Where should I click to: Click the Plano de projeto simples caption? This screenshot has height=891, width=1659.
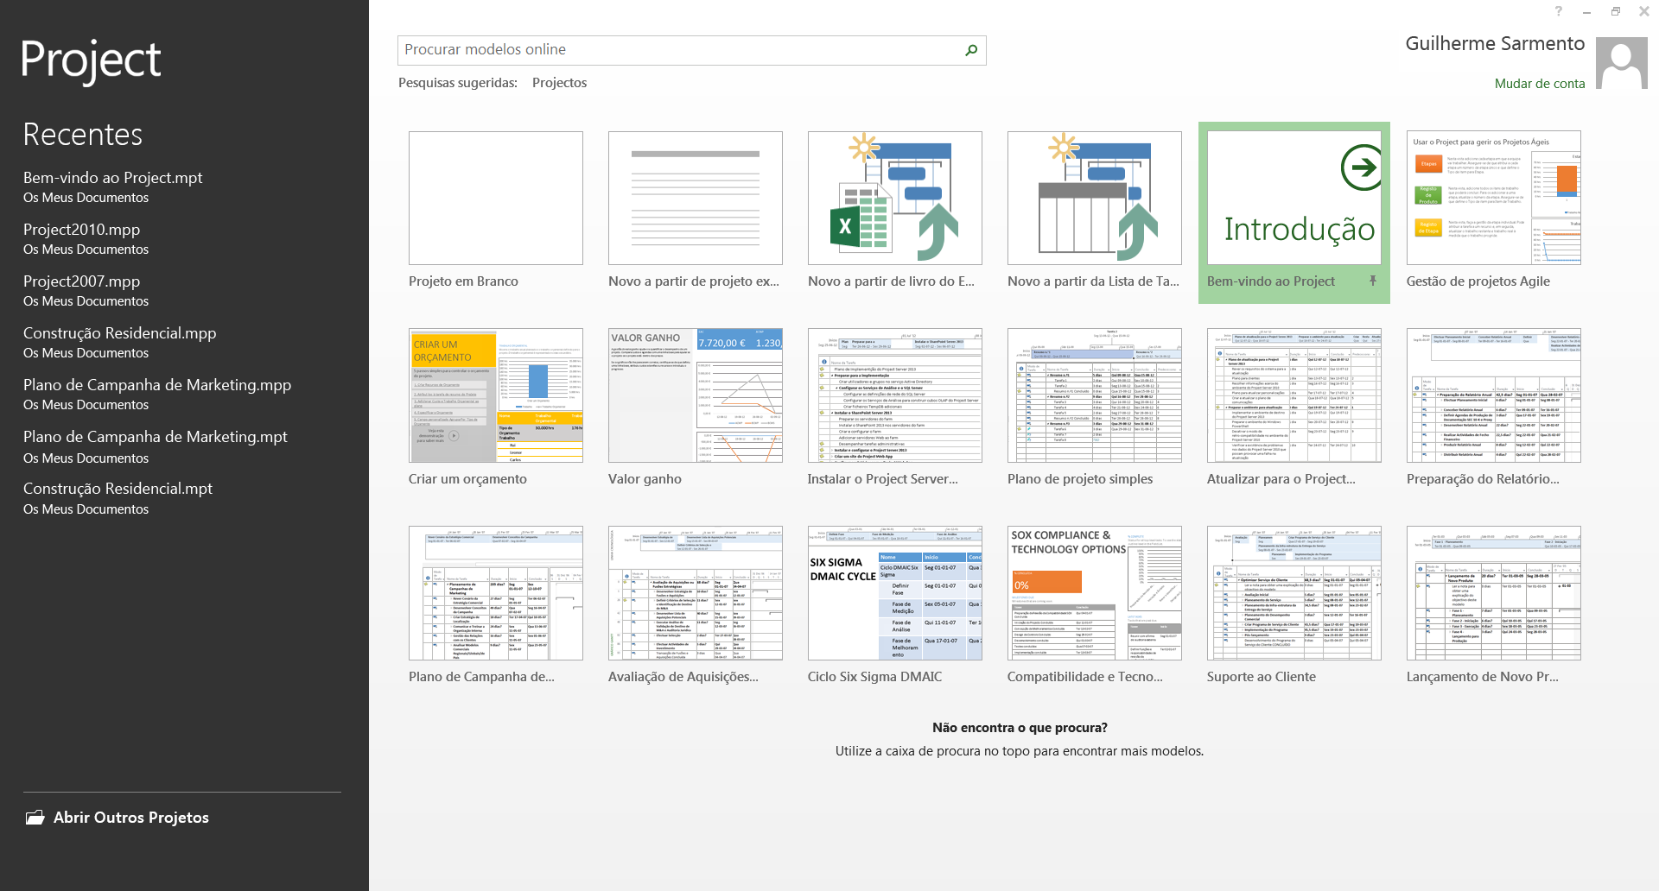pyautogui.click(x=1080, y=479)
